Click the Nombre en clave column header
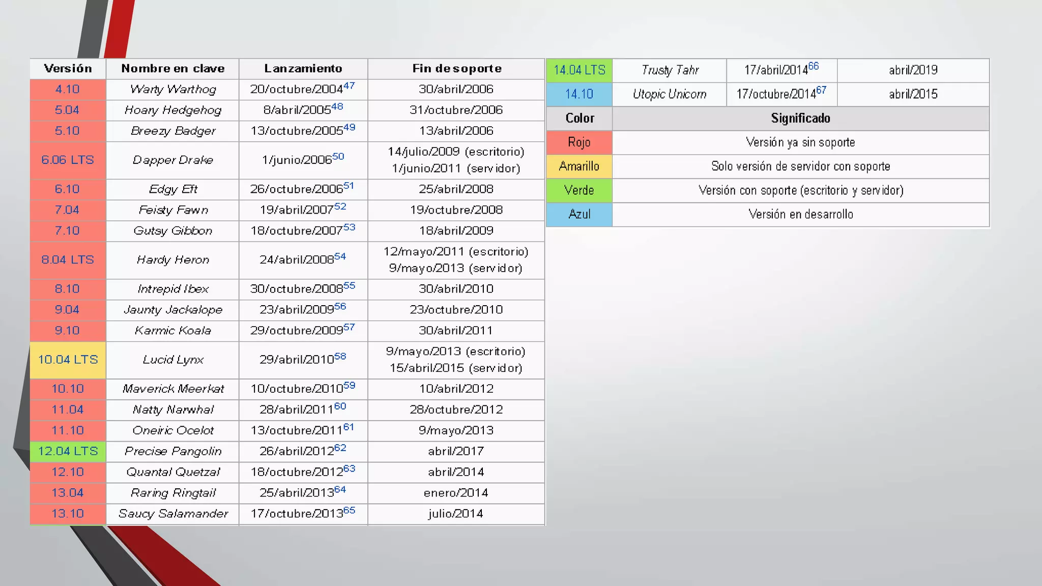The image size is (1042, 586). 172,69
